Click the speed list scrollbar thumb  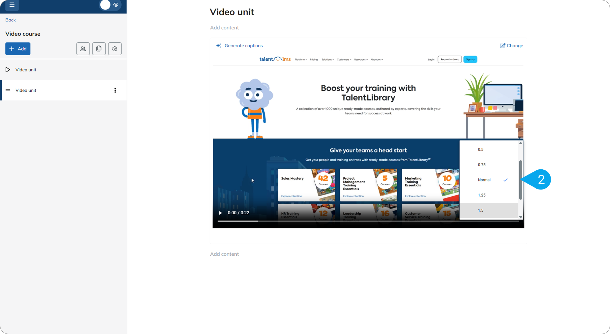coord(521,180)
